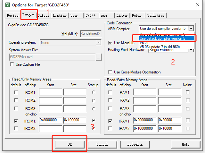Viewport: 205px width, 153px height.
Task: Choose 'Use default compiler version 5' option
Action: click(163, 38)
